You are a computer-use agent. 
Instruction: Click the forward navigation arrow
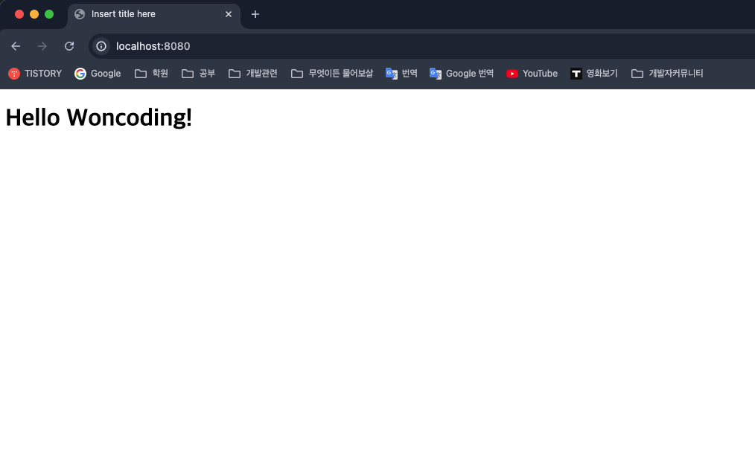click(42, 46)
